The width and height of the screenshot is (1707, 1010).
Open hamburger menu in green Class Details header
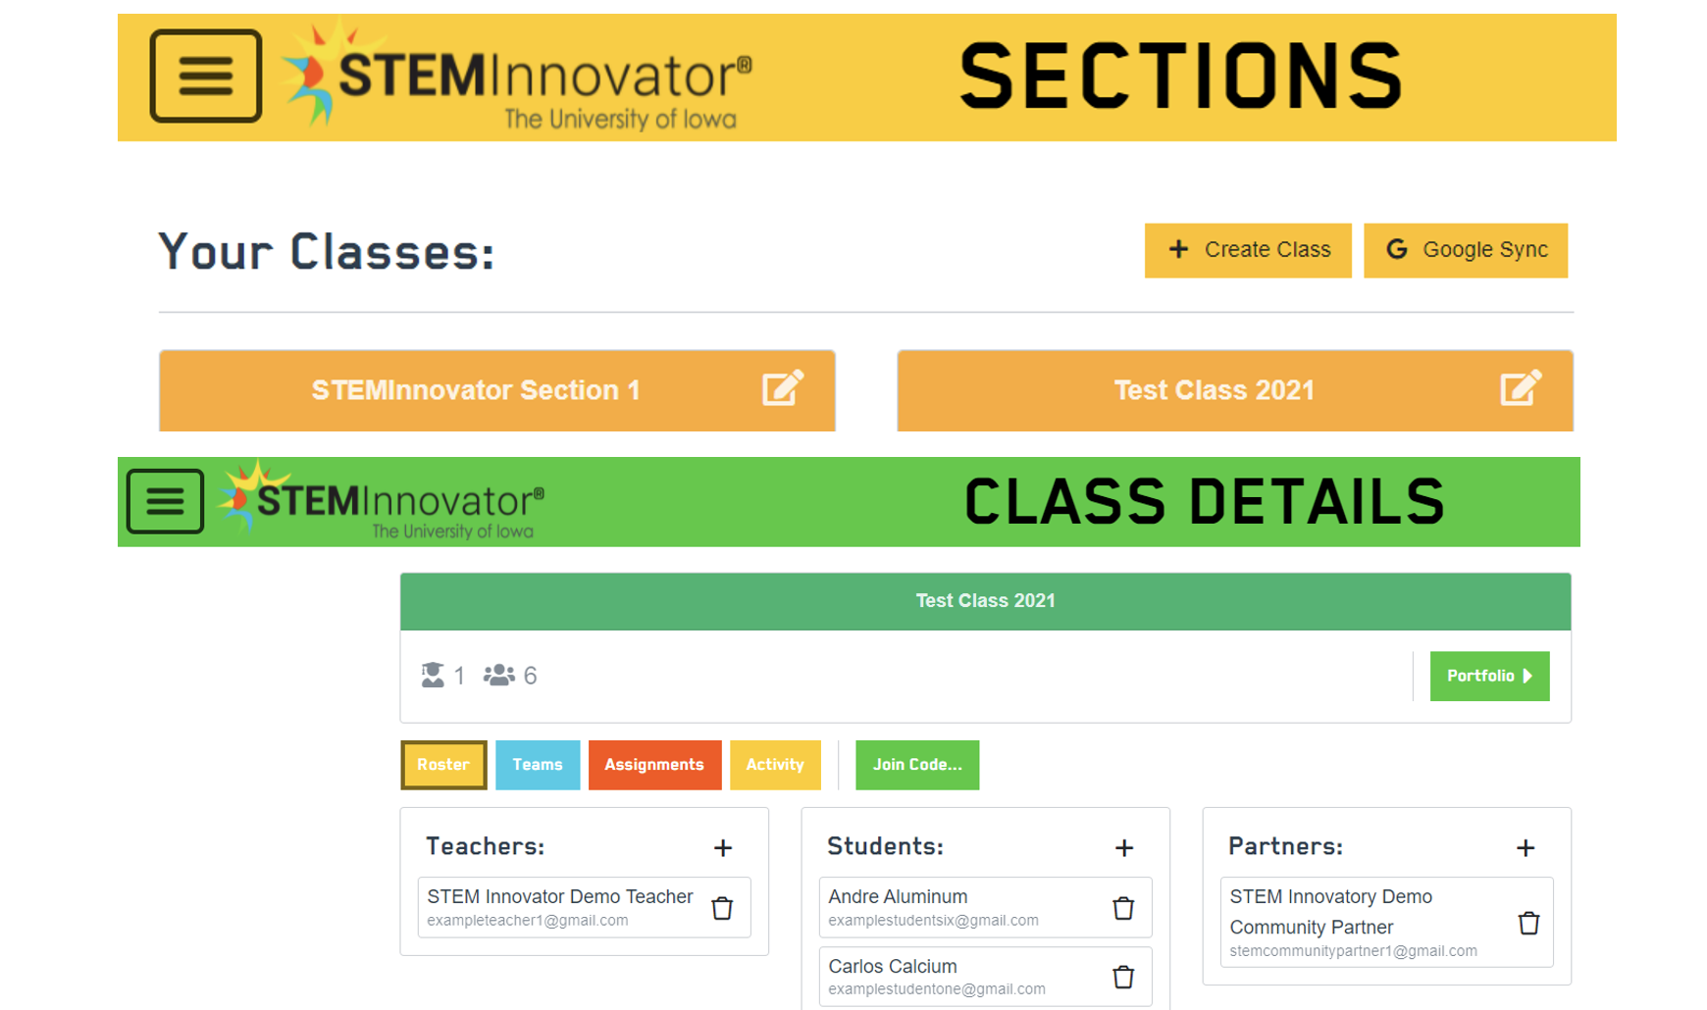pos(165,501)
